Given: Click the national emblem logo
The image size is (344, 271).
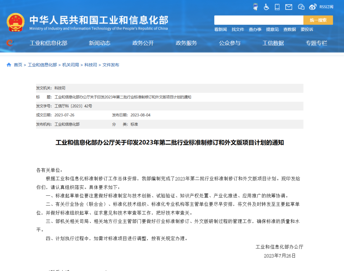Looking at the screenshot, I should [15, 22].
